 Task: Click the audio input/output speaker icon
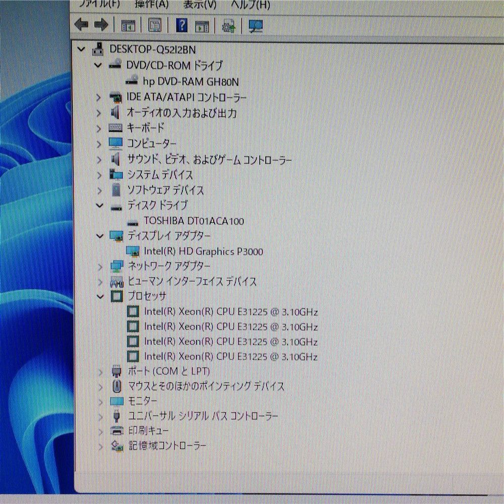(x=115, y=112)
